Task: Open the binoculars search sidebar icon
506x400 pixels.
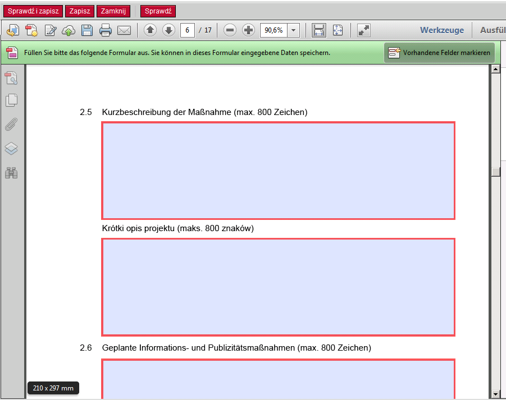Action: (x=11, y=173)
